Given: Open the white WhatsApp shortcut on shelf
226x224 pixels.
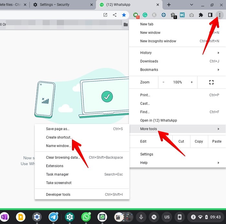Looking at the screenshot, I should [x=102, y=217].
